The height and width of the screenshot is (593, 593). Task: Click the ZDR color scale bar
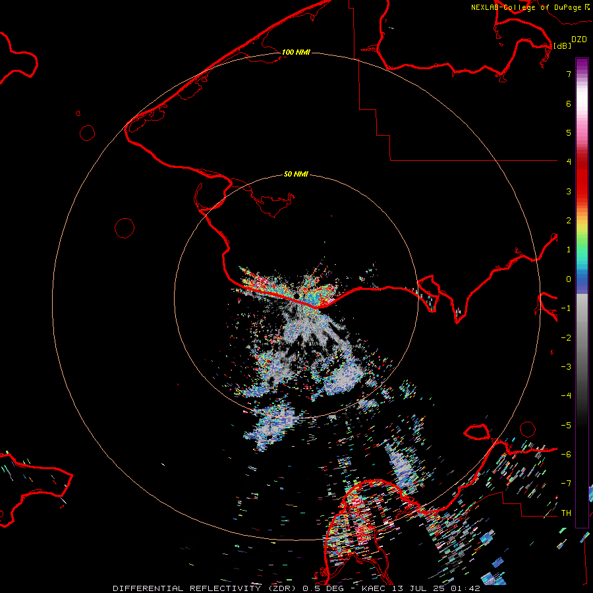[582, 293]
